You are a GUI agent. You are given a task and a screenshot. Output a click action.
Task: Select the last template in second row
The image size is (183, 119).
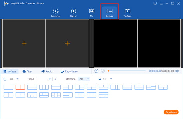103,95
